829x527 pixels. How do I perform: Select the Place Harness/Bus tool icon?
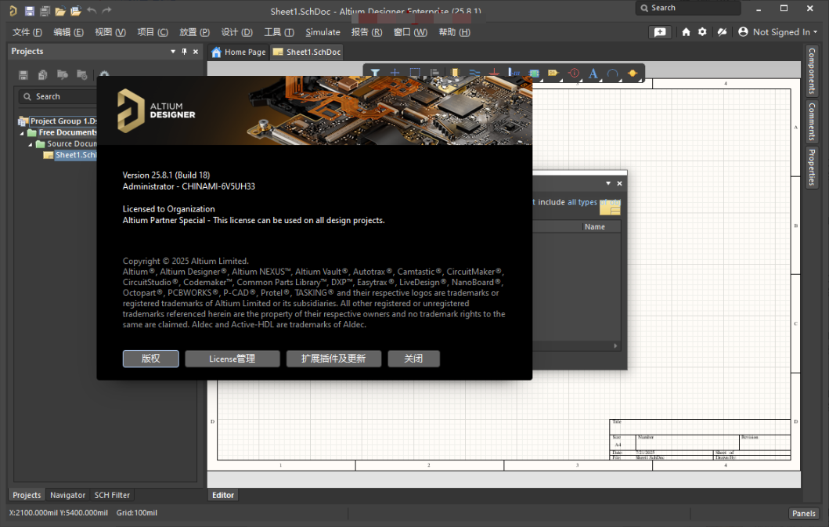(x=514, y=73)
